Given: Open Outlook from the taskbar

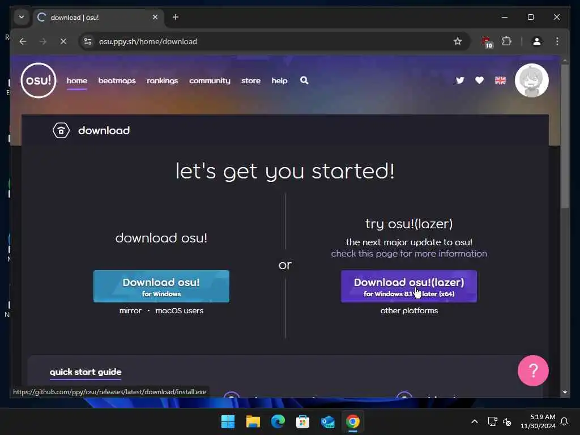Looking at the screenshot, I should [x=328, y=421].
